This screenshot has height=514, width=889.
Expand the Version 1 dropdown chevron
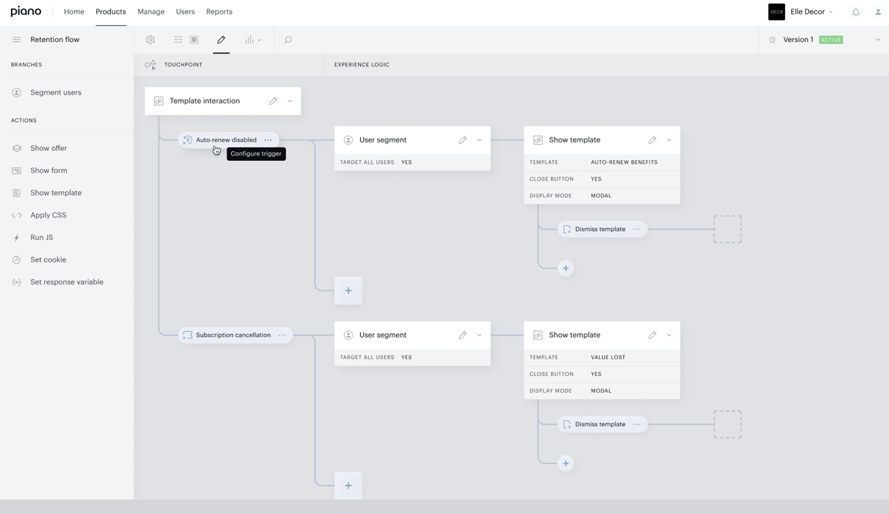878,40
